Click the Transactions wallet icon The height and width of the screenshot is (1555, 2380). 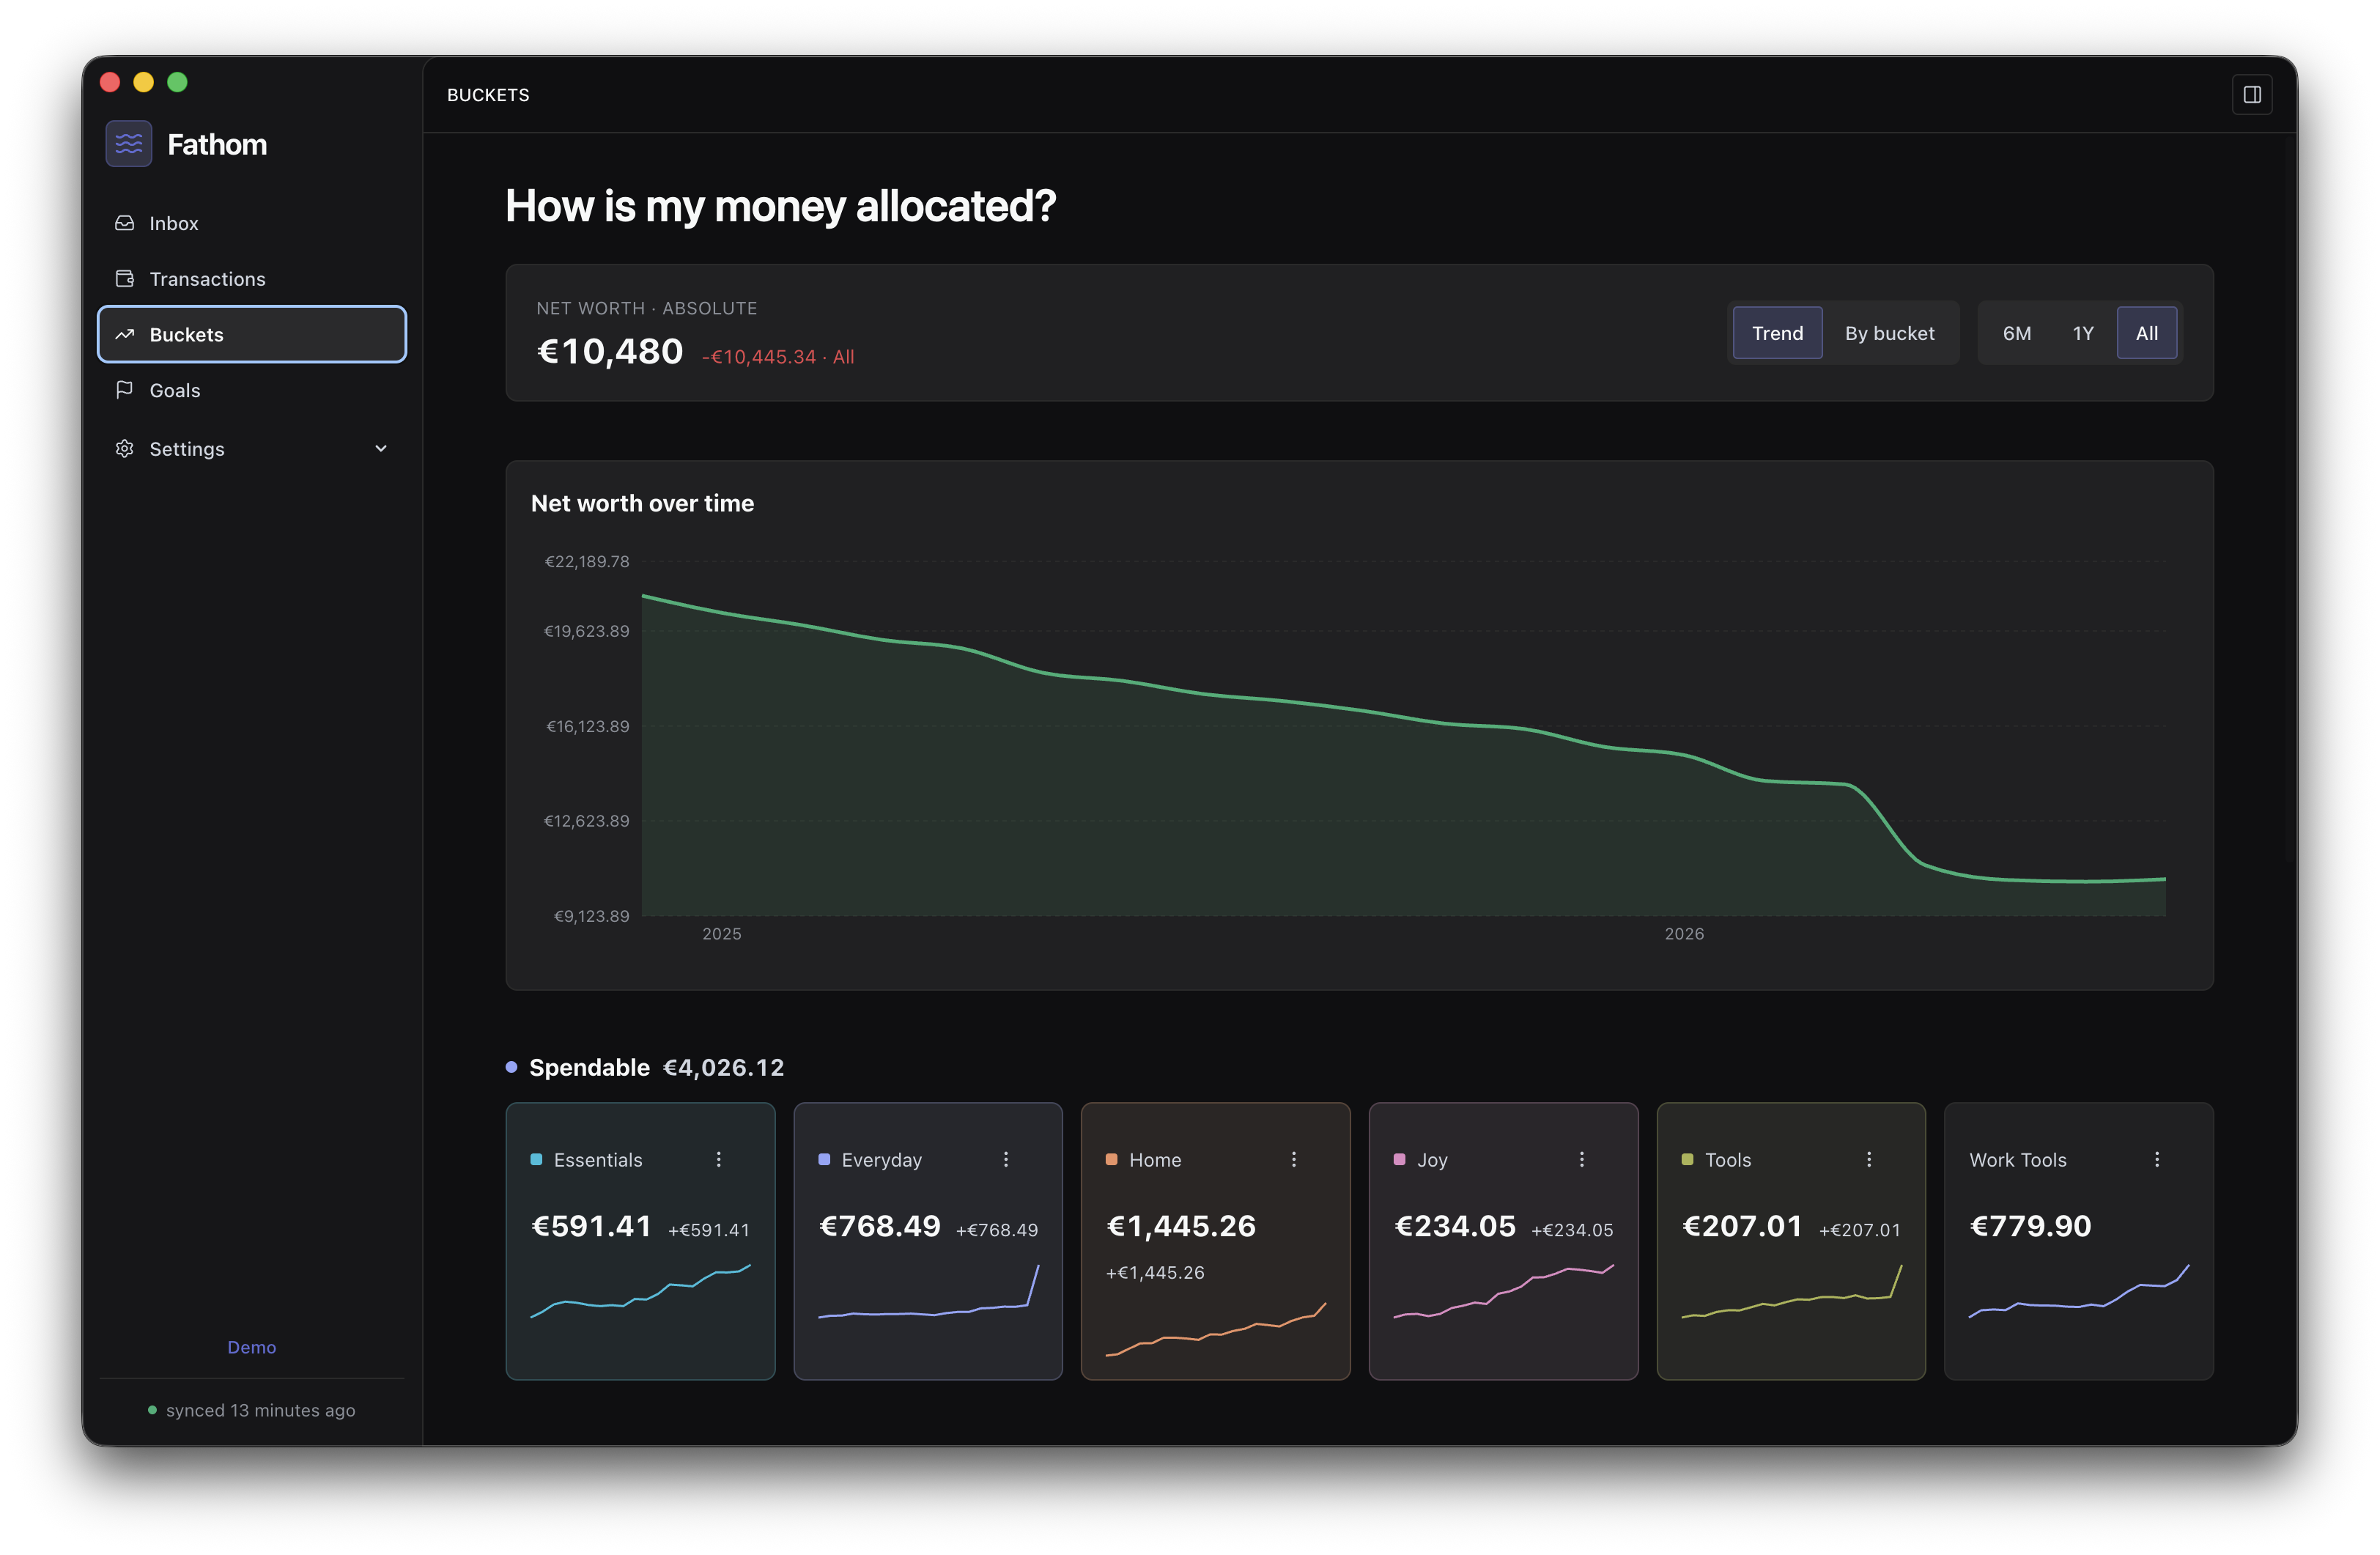tap(124, 279)
